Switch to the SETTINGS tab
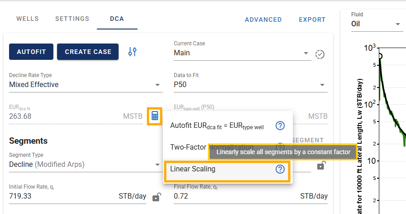The width and height of the screenshot is (406, 214). pyautogui.click(x=72, y=19)
